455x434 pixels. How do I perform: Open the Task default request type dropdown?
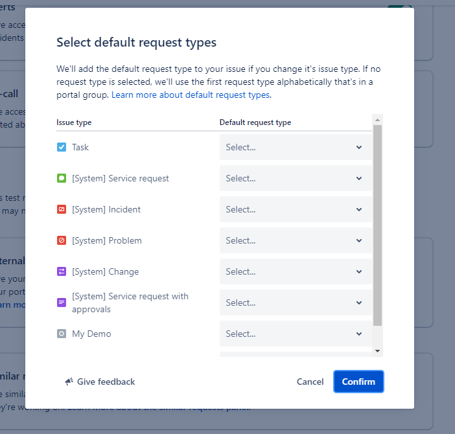pos(295,147)
